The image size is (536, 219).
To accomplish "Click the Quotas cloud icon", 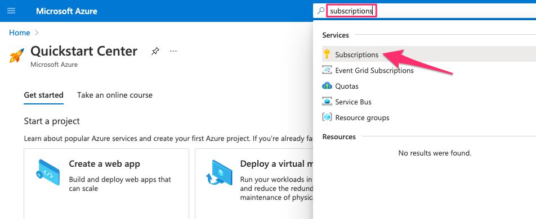I will pos(327,86).
